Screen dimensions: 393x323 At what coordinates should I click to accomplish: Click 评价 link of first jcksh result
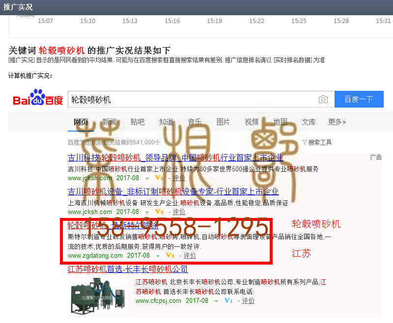(179, 178)
